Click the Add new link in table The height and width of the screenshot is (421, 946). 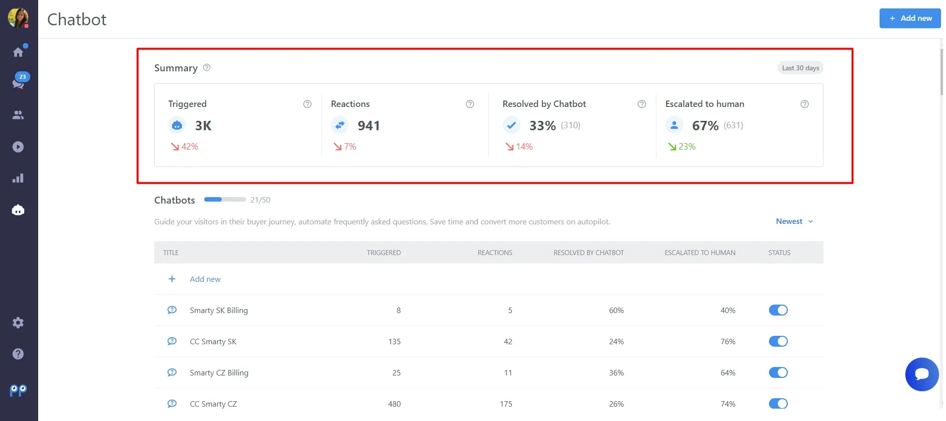[205, 279]
